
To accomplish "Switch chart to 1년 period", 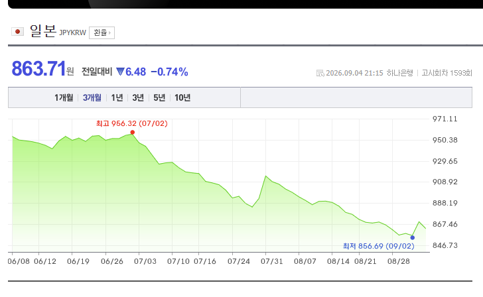I will click(x=117, y=97).
